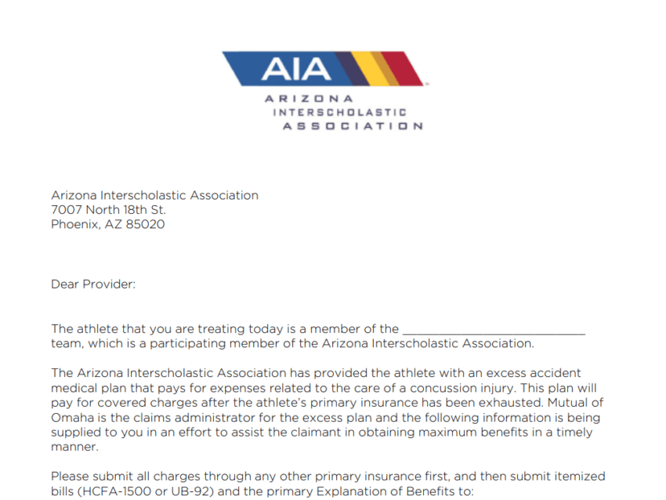
Task: Click ASSOCIATION in the logo text
Action: (353, 125)
